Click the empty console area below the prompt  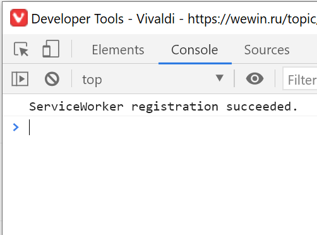pos(160,185)
